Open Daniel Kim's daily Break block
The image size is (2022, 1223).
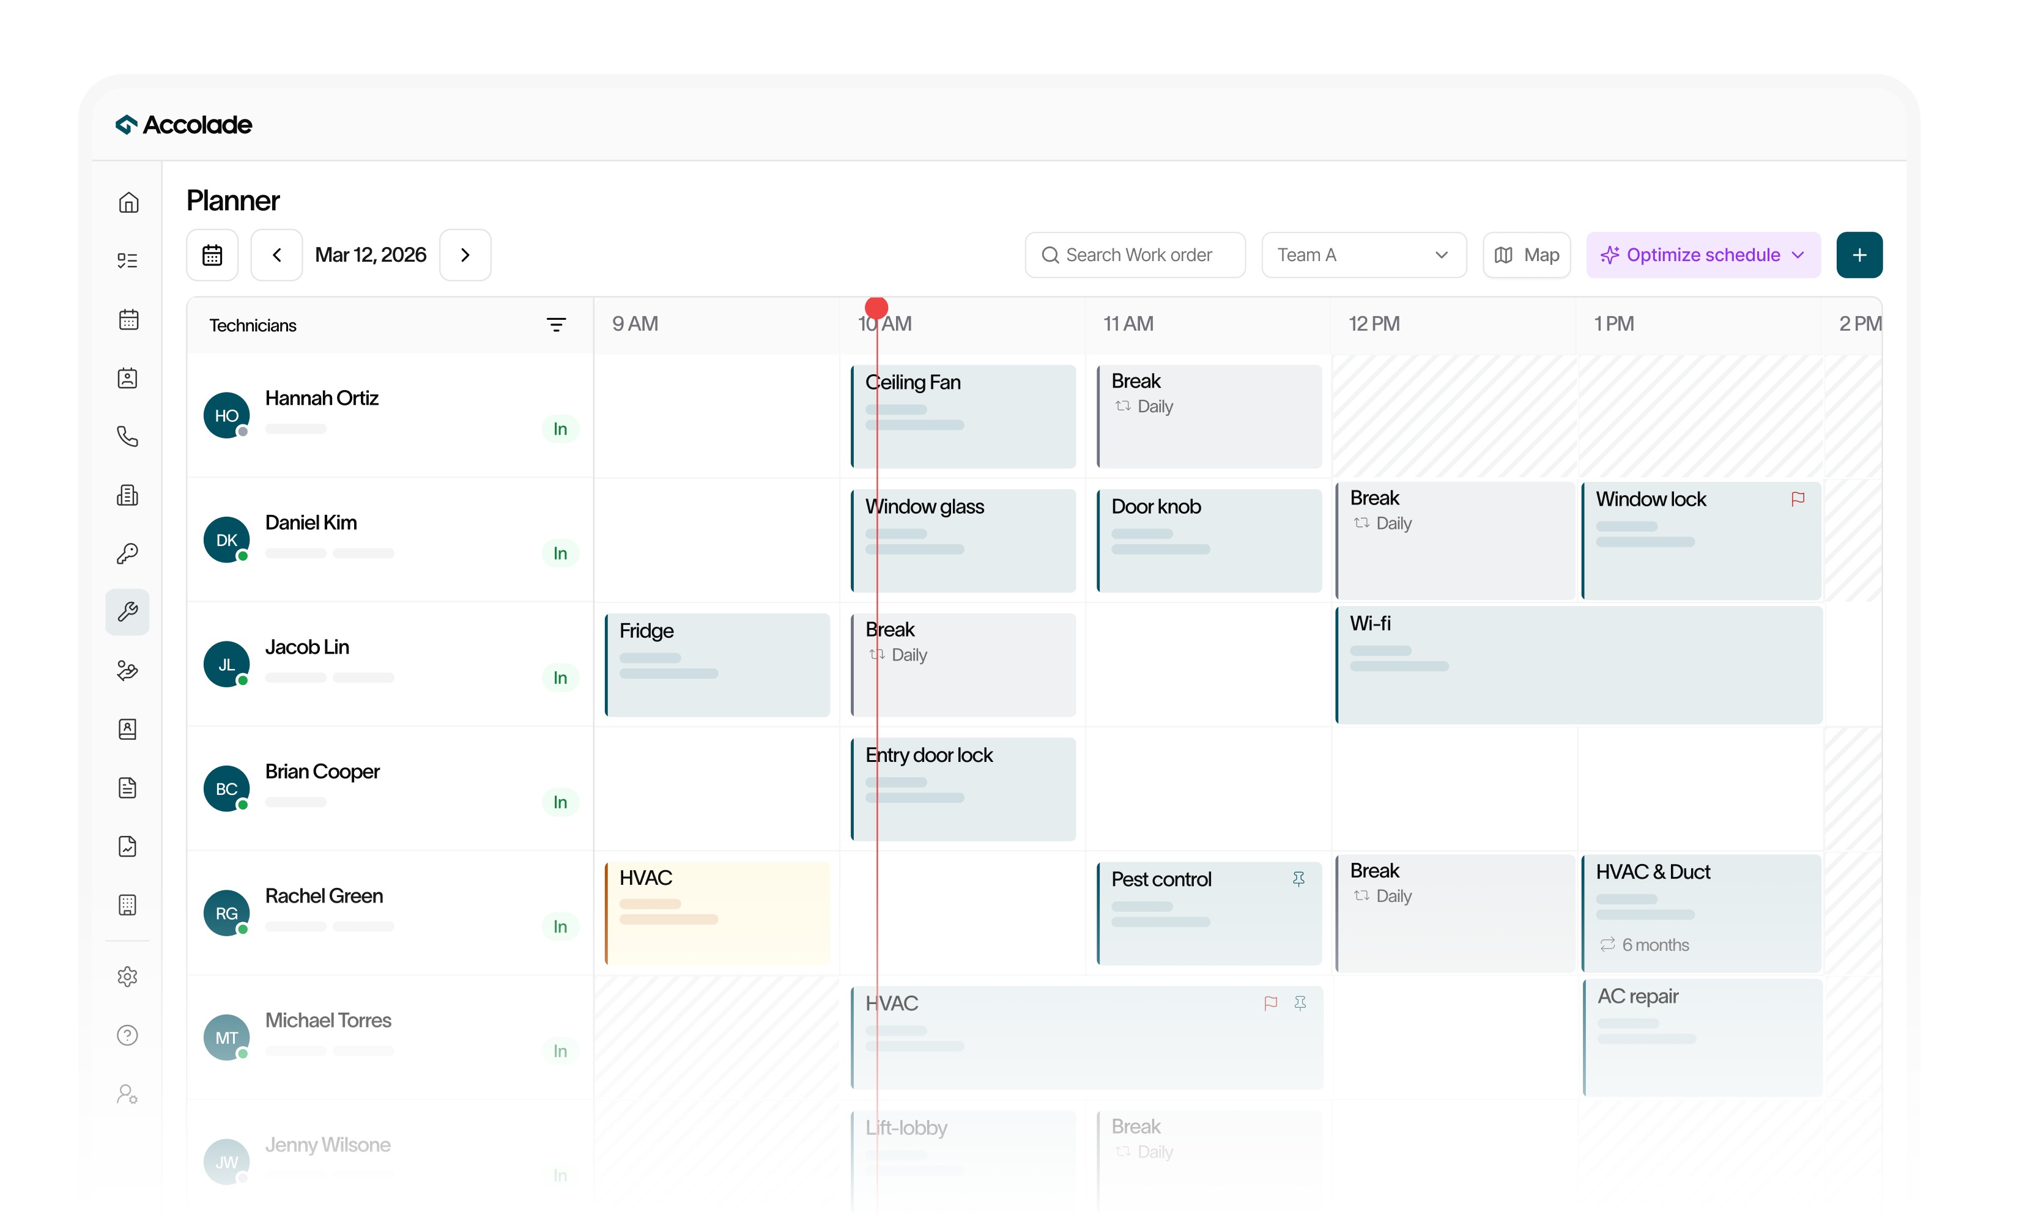pos(1456,541)
